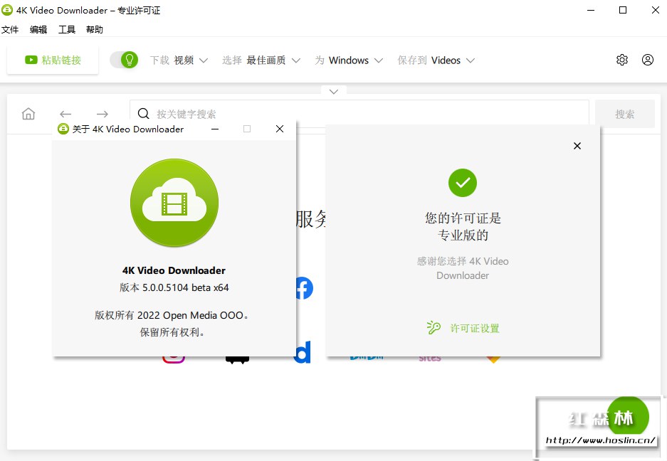The image size is (667, 461).
Task: Open the 文件 menu
Action: [x=10, y=29]
